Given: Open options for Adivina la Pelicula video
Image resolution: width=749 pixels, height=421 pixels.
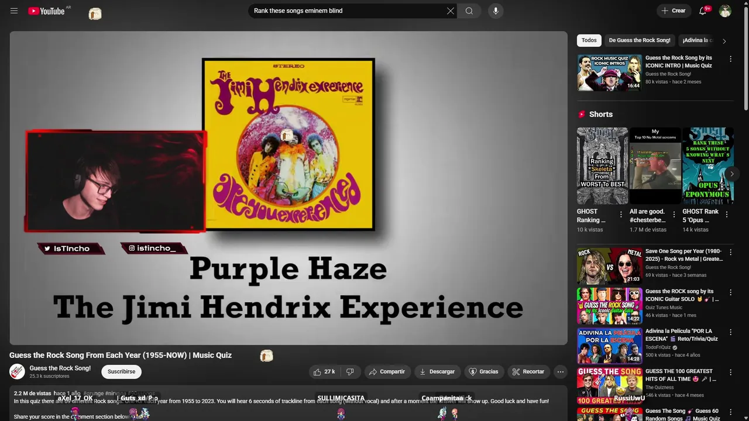Looking at the screenshot, I should click(730, 332).
